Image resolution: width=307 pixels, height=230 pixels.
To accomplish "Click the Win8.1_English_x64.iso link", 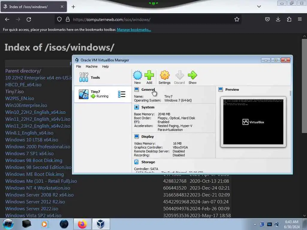I will point(29,133).
